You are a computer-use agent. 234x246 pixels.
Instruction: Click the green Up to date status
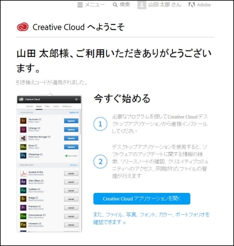tap(71, 156)
